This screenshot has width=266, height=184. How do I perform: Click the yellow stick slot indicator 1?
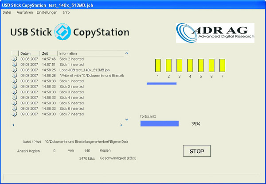[158, 65]
